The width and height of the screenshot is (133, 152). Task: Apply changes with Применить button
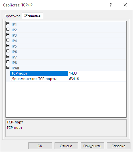point(92,146)
